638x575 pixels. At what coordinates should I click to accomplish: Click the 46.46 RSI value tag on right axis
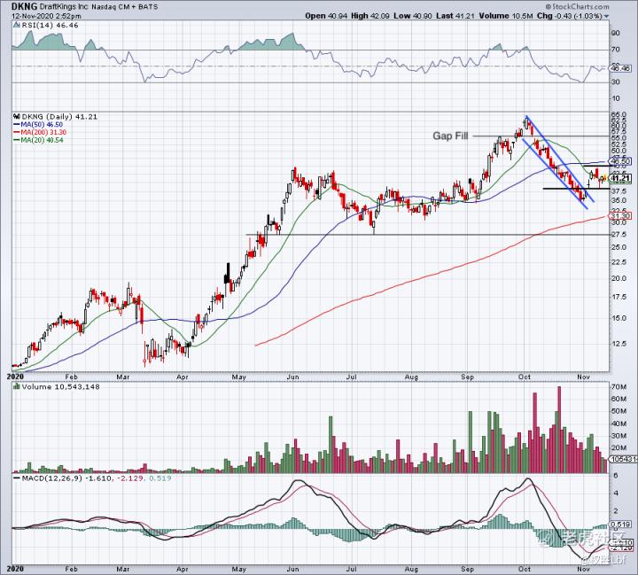coord(621,68)
